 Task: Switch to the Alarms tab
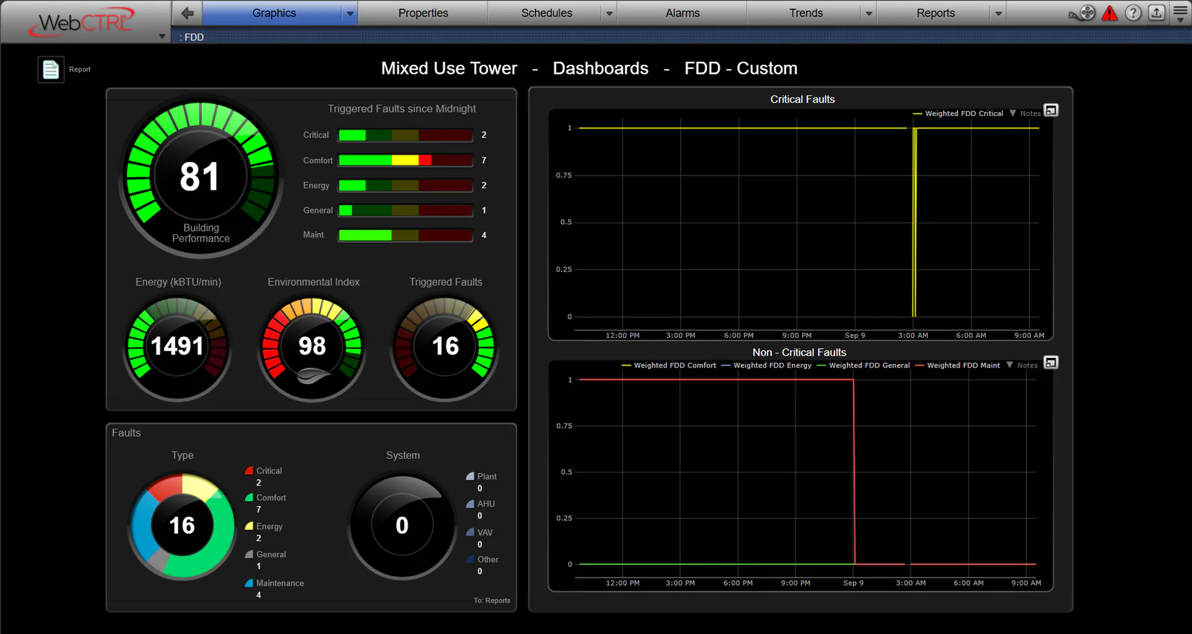(682, 13)
